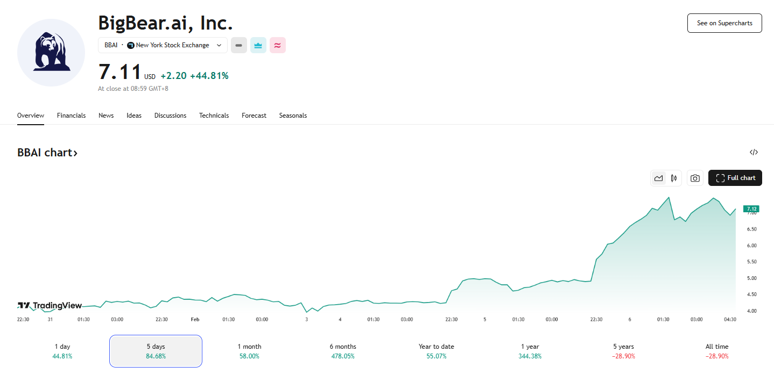Image resolution: width=774 pixels, height=374 pixels.
Task: Click the BigBear.ai bear logo
Action: 51,53
